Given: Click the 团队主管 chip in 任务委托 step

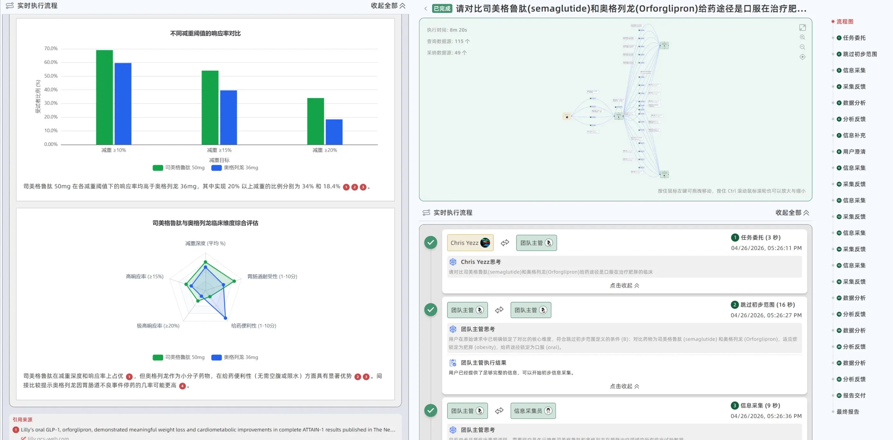Looking at the screenshot, I should (x=536, y=243).
